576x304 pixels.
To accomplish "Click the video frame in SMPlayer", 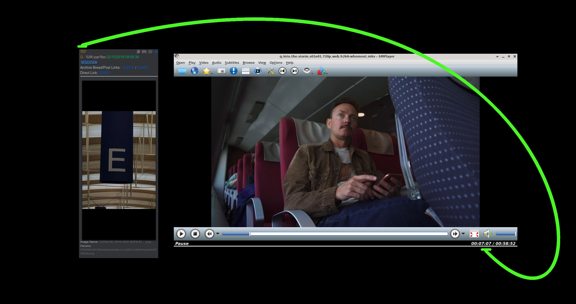I will [x=345, y=152].
